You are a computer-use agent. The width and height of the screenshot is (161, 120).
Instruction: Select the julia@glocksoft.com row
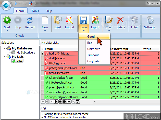pos(61,78)
